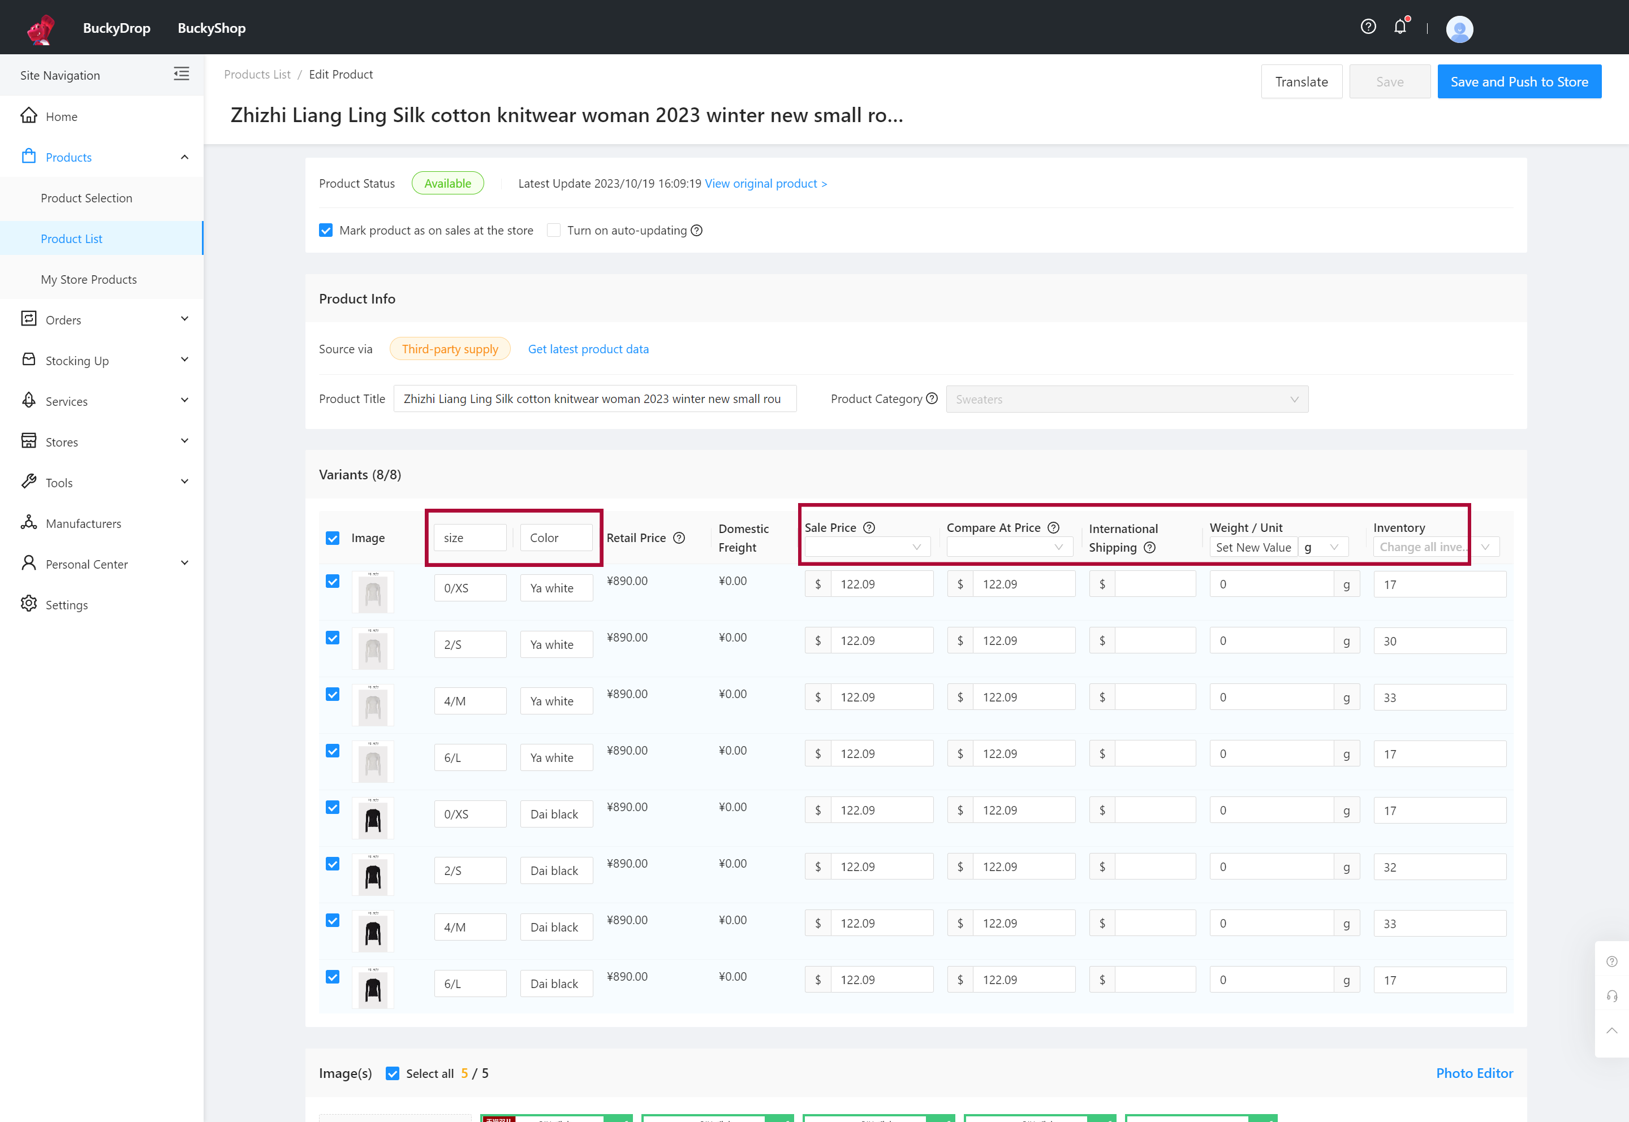Open the Product Category Sweaters dropdown

[1126, 399]
